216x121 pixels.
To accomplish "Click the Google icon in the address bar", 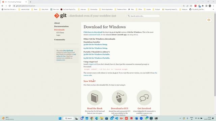I will 184,6.
